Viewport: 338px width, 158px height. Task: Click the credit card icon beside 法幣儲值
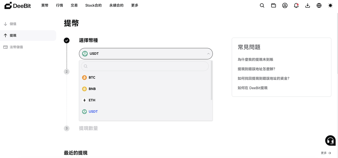click(x=5, y=47)
